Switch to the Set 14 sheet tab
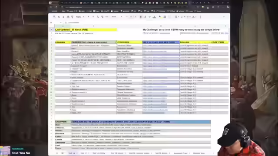Screen dimensions: 278x156 click(73, 153)
